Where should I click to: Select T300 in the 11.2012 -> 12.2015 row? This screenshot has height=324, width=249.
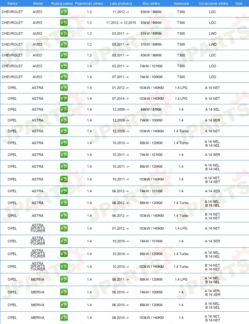point(181,23)
